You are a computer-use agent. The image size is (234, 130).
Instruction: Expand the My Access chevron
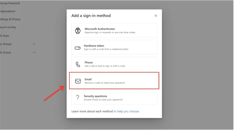tap(34, 53)
